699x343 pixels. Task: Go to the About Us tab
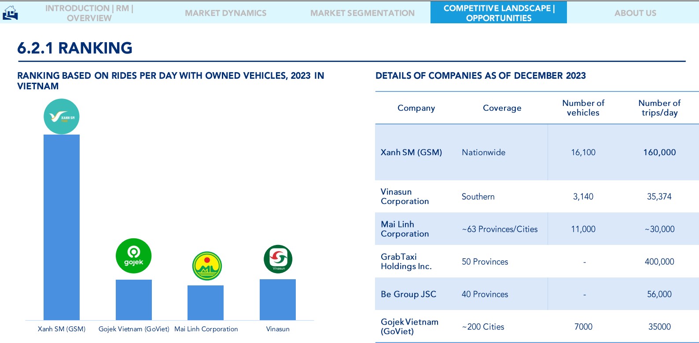coord(635,13)
